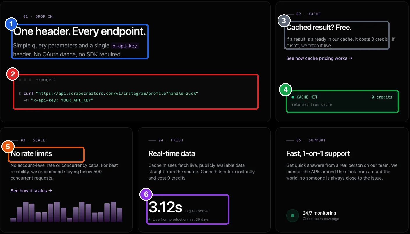Click the "05 · SUPPORT" section label
Image resolution: width=410 pixels, height=234 pixels.
coord(311,140)
